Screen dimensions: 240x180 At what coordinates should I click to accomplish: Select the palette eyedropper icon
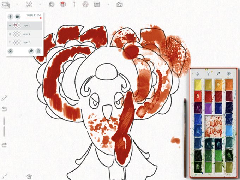click(x=218, y=74)
